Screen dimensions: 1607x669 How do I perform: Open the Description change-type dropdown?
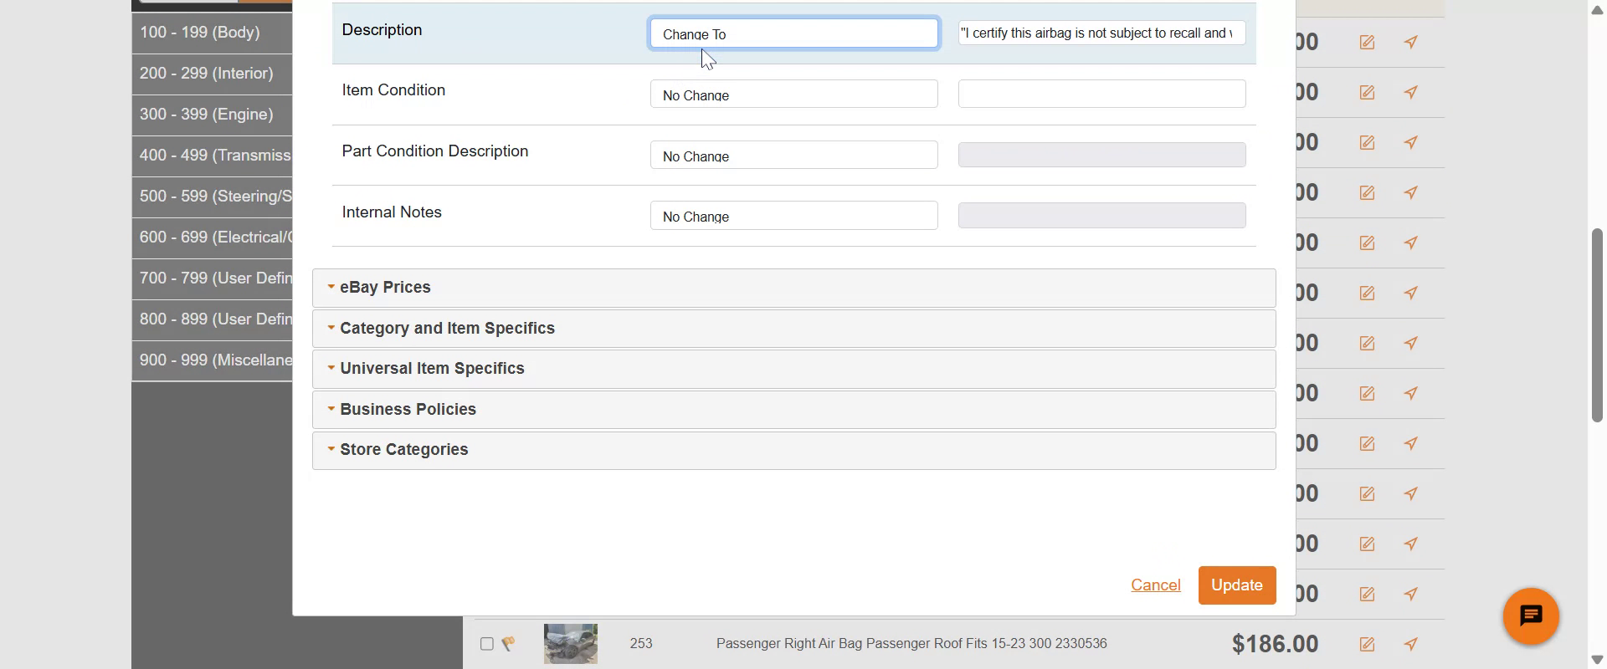(x=793, y=34)
